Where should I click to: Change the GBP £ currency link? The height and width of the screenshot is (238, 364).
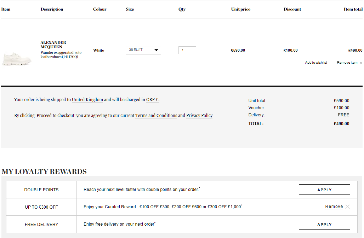click(153, 100)
